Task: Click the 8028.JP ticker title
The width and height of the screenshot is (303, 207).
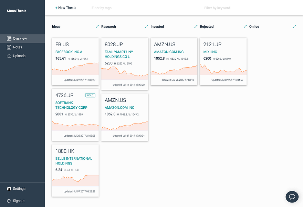Action: pos(114,45)
